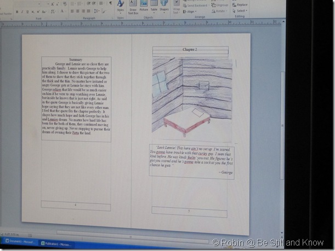
Task: Apply subscript formatting
Action: pyautogui.click(x=33, y=12)
